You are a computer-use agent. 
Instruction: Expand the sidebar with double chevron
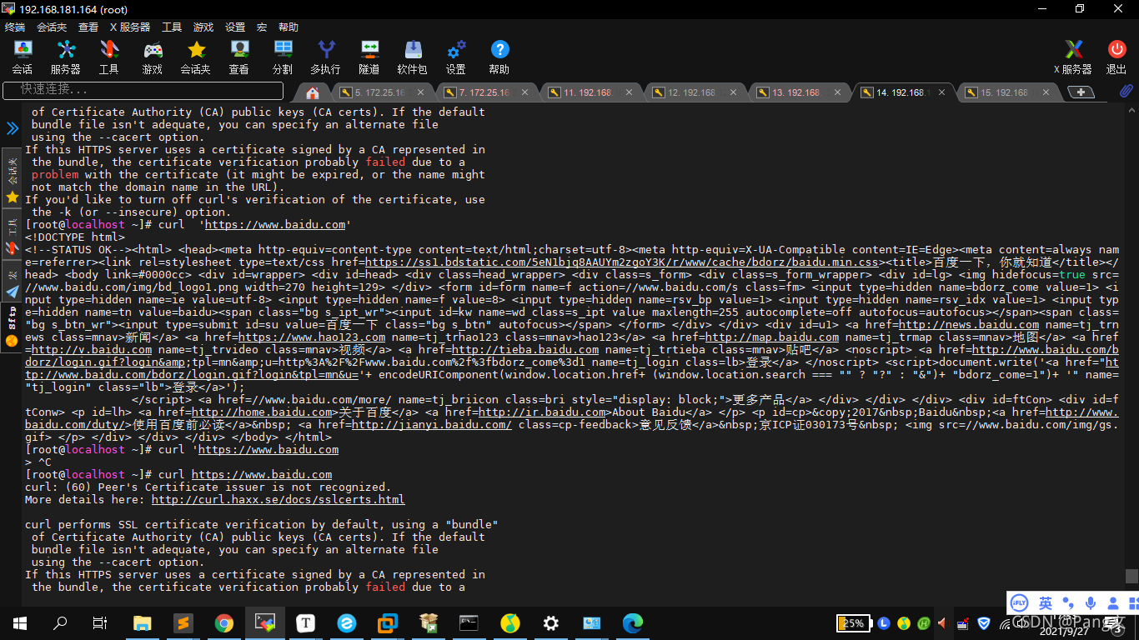point(13,128)
